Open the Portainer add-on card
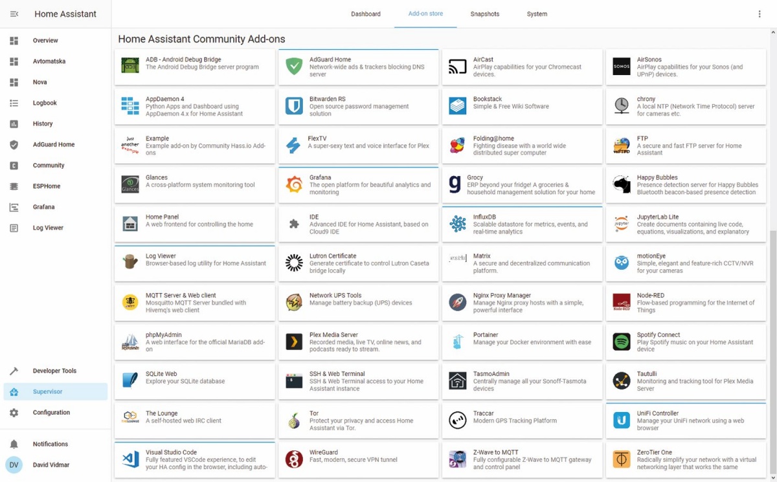 tap(522, 342)
